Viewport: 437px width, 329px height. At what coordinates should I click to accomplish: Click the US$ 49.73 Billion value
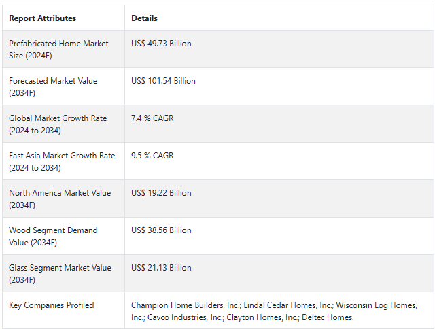(x=161, y=44)
